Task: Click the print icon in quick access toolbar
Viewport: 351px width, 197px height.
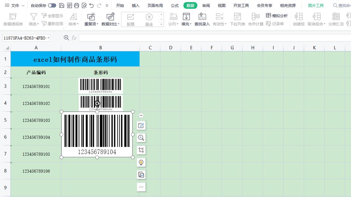Action: 76,5
